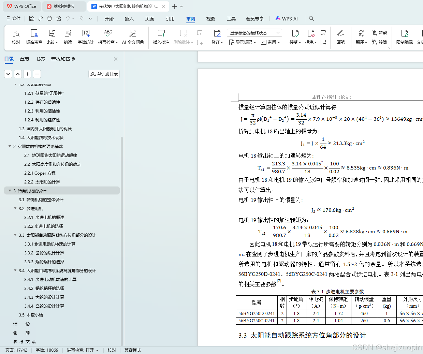Viewport: 423px width, 354px height.
Task: Expand the 显示标记 dropdown
Action: coord(243,42)
